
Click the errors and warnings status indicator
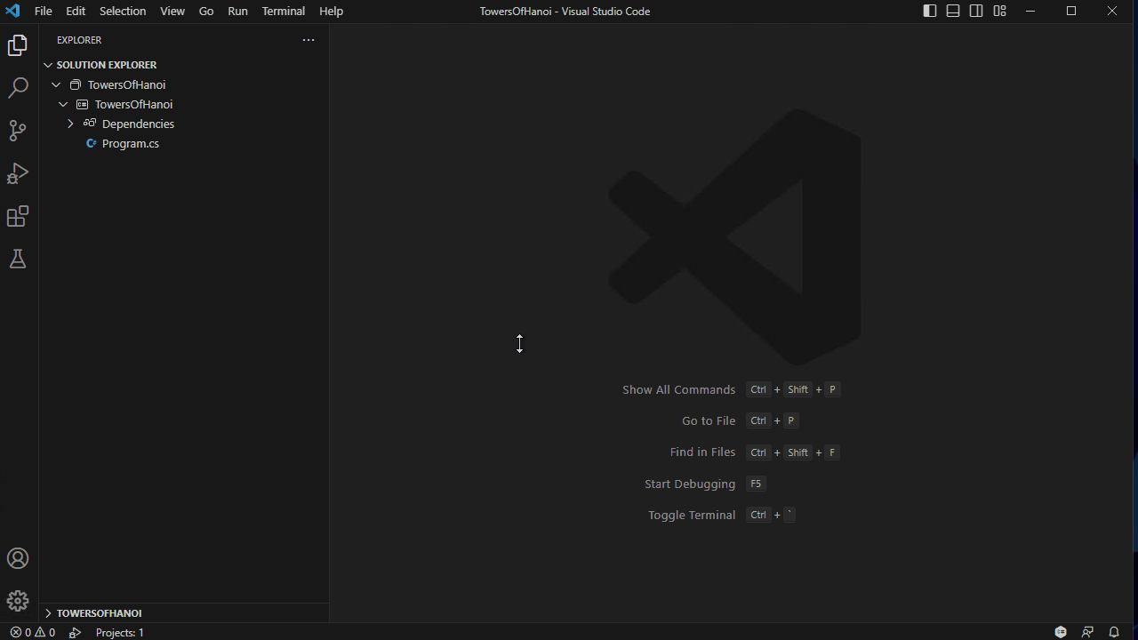point(31,632)
